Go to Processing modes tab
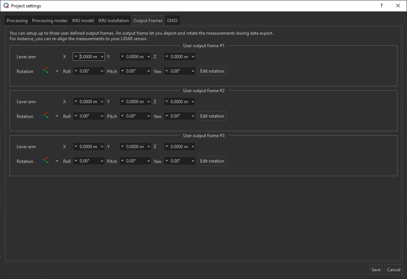Viewport: 407px width, 279px height. [x=50, y=21]
